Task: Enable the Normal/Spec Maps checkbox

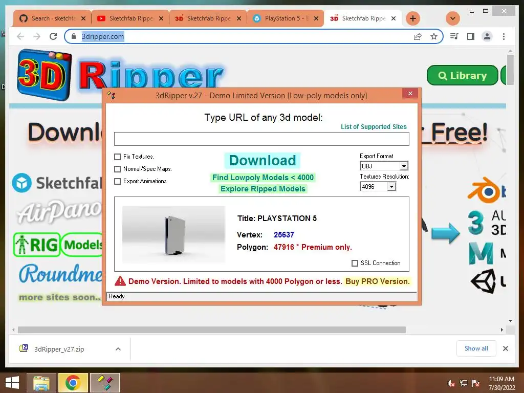Action: tap(117, 169)
